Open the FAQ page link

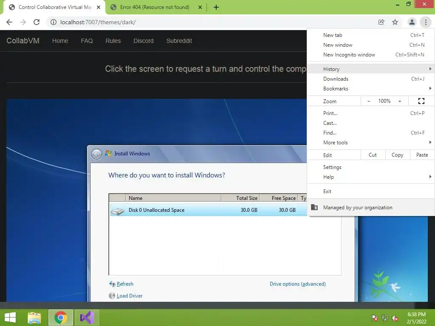(x=87, y=41)
